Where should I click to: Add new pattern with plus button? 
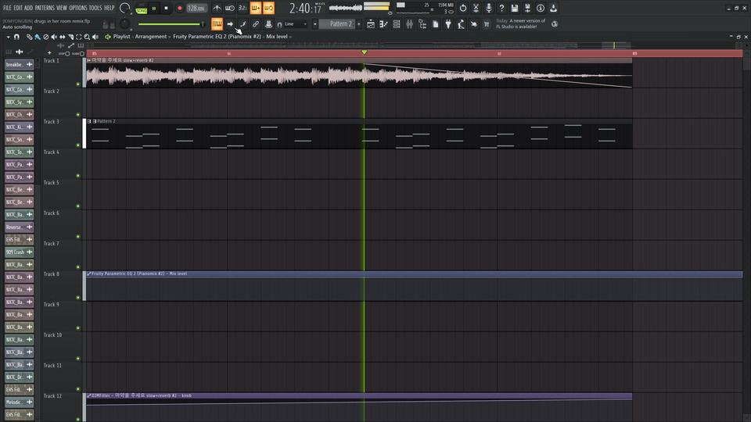359,24
